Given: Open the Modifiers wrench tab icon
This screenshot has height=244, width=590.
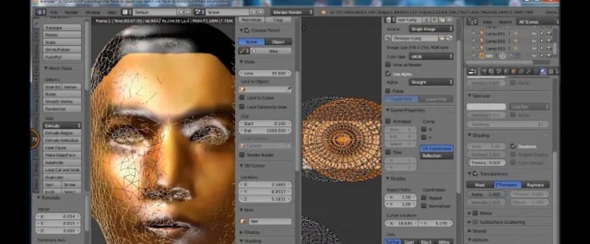Looking at the screenshot, I should [528, 71].
